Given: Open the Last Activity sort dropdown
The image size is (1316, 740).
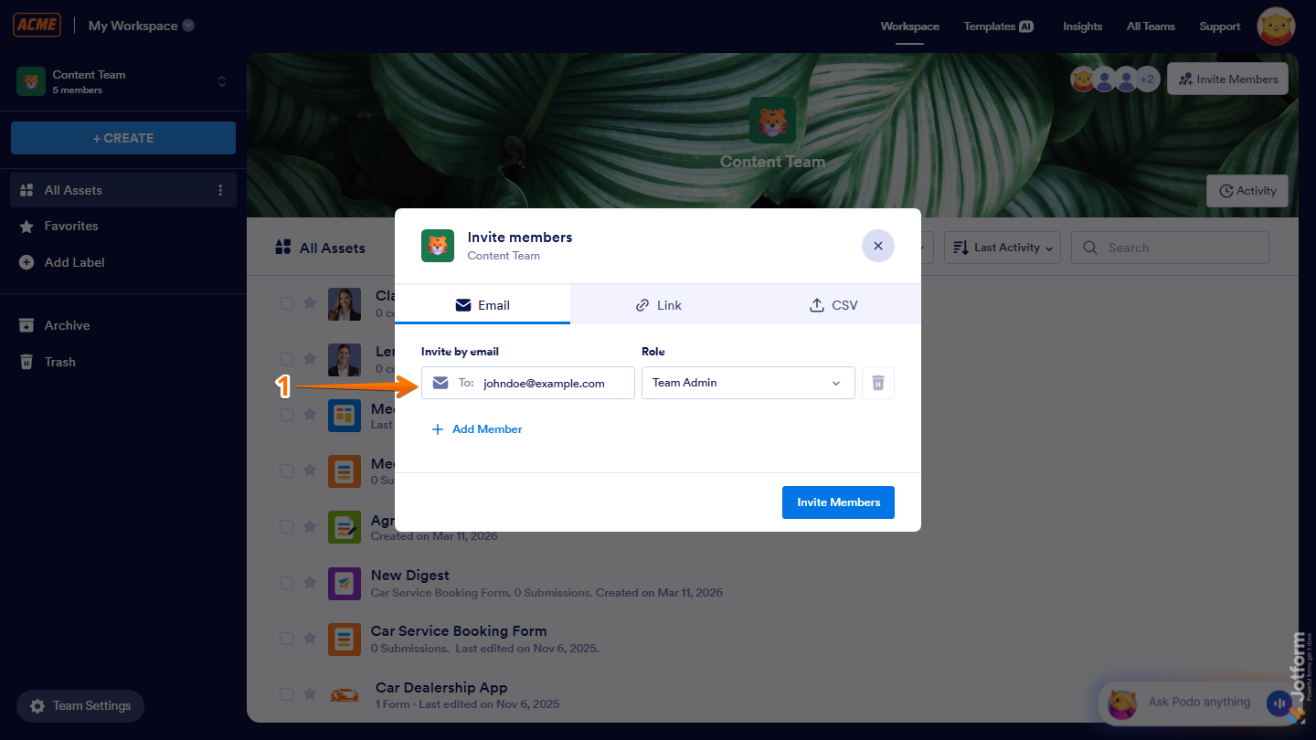Looking at the screenshot, I should point(1003,248).
